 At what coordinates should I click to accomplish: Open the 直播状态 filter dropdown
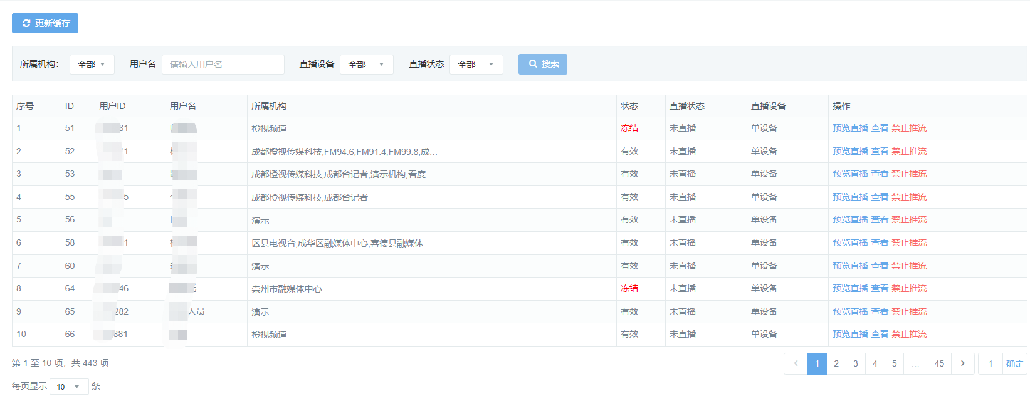(x=476, y=65)
